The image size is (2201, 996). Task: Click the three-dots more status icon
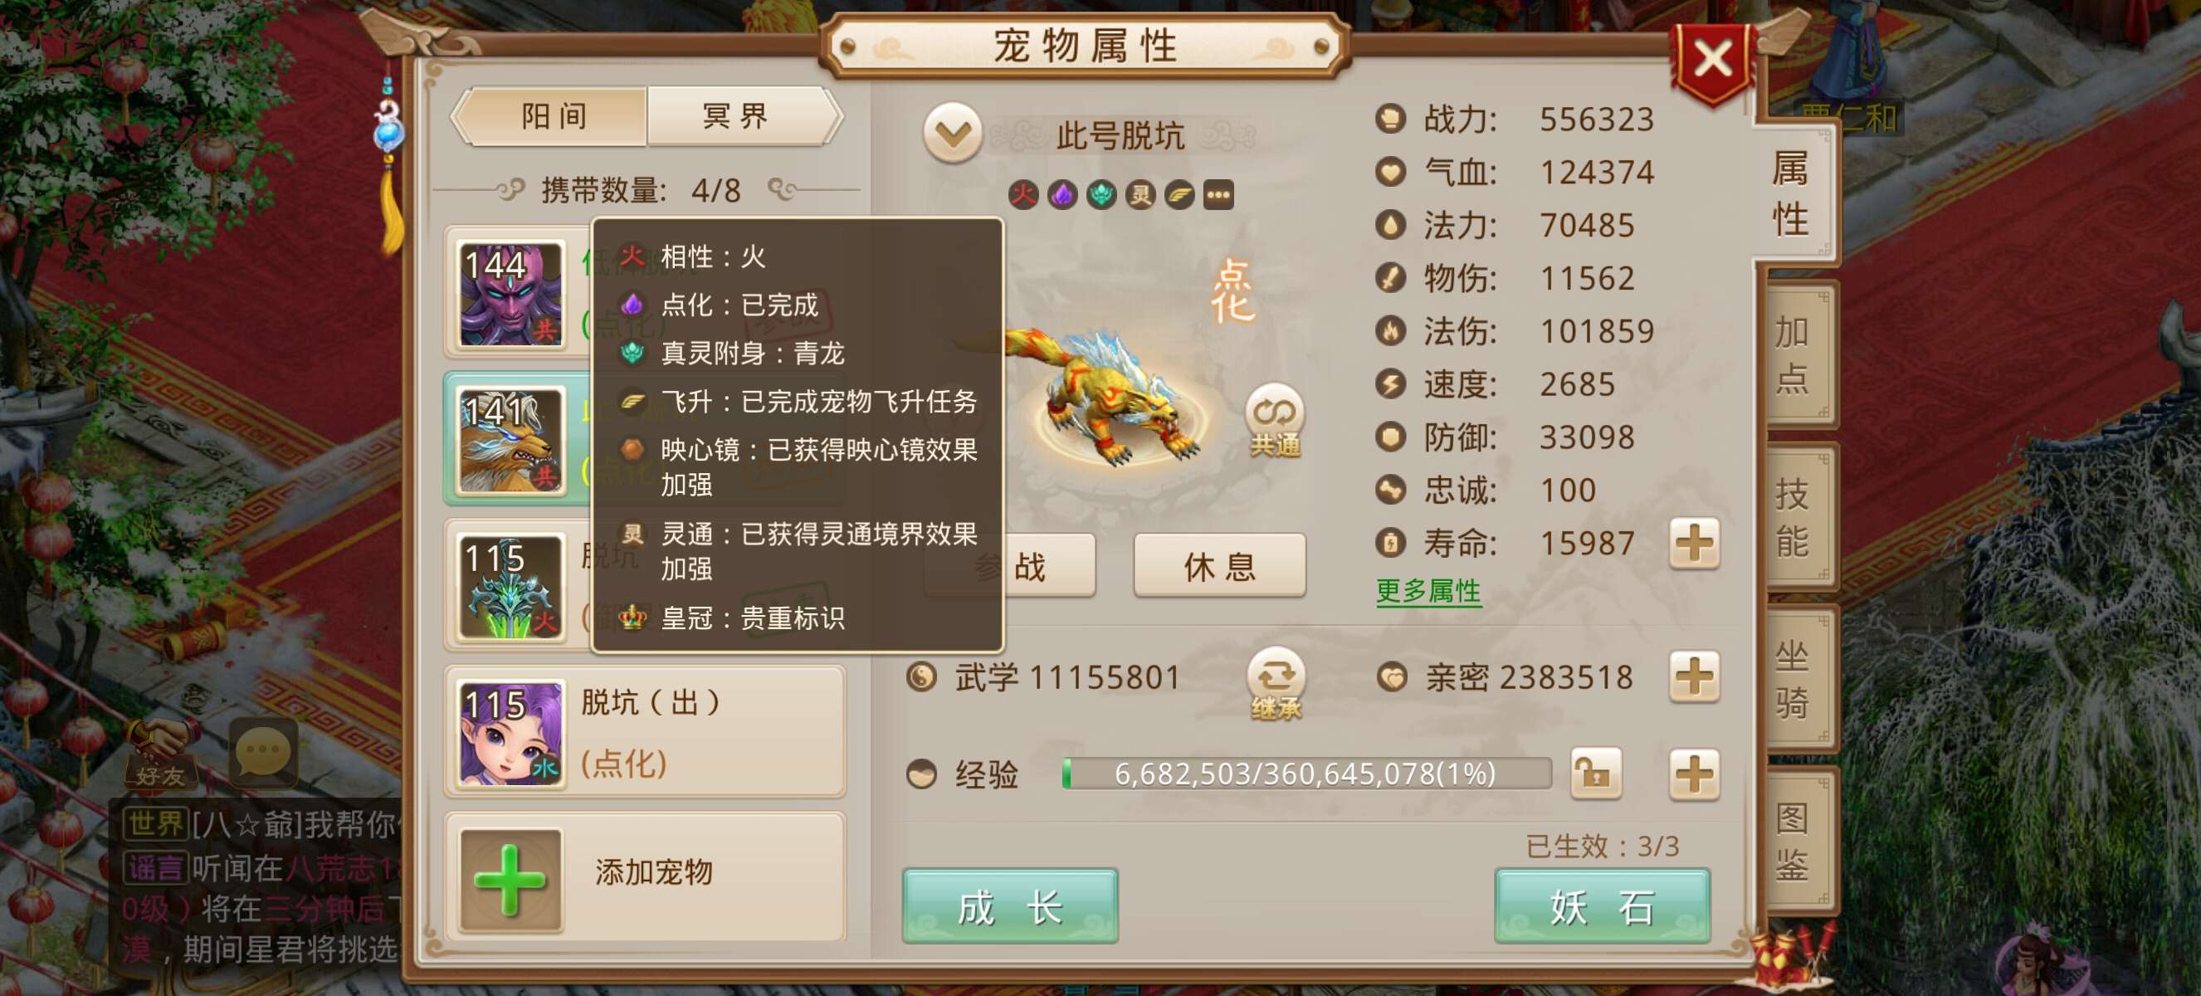1218,195
